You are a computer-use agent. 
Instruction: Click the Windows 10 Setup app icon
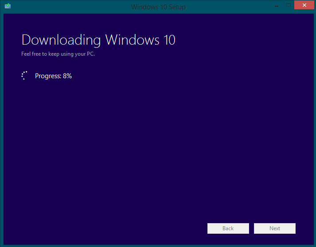(x=8, y=6)
